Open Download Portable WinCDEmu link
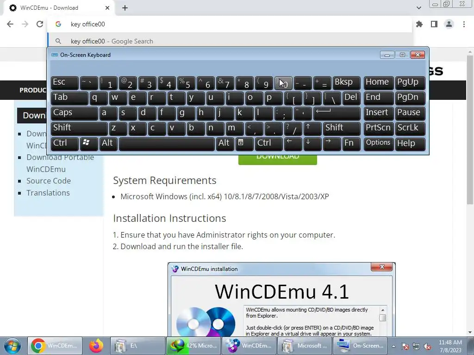474x355 pixels. [x=60, y=163]
